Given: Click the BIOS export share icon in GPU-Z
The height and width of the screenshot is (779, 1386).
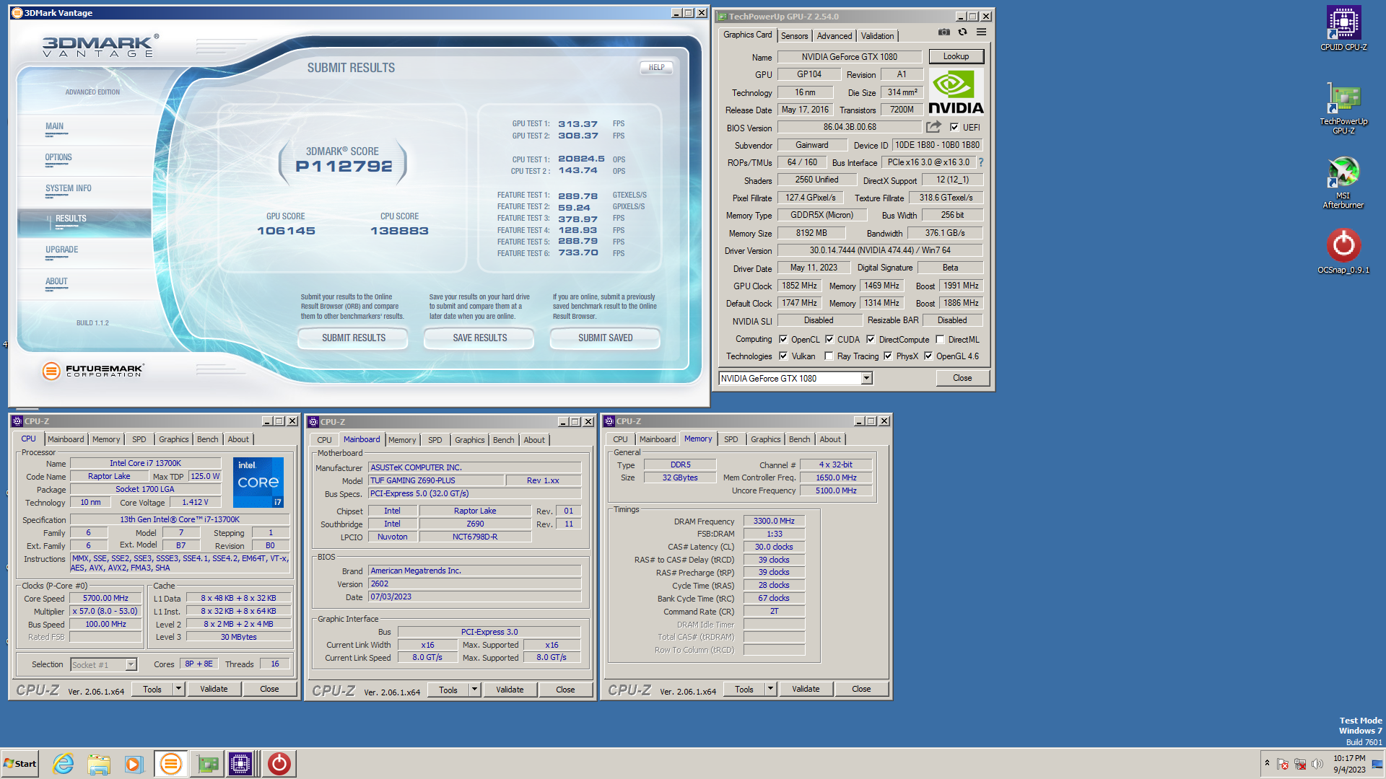Looking at the screenshot, I should [933, 127].
